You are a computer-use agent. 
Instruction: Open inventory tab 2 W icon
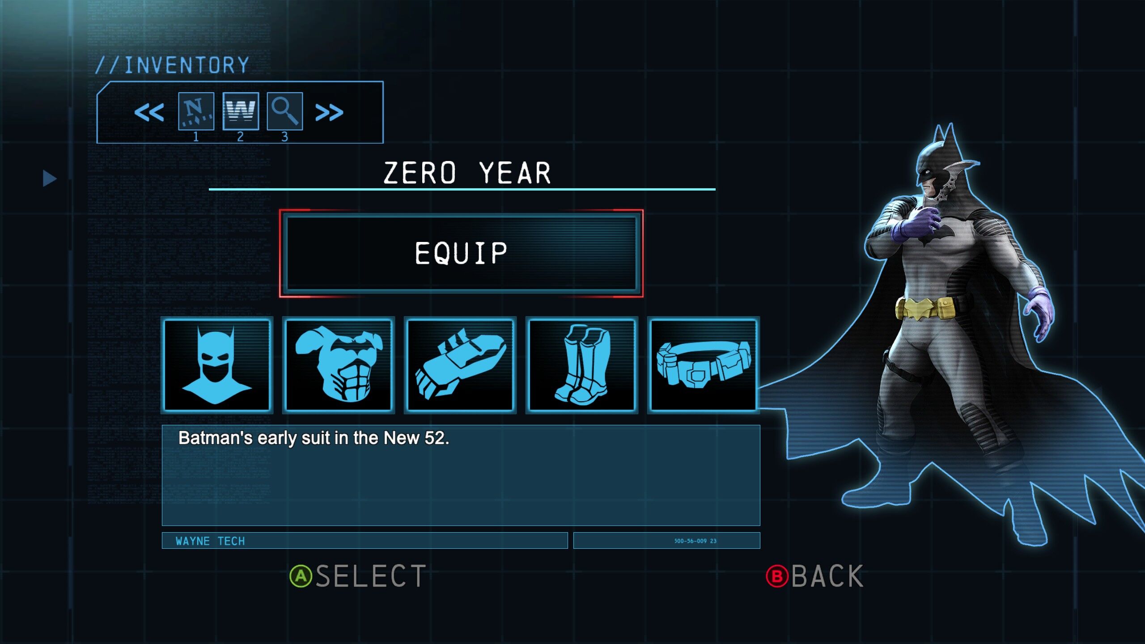point(241,111)
